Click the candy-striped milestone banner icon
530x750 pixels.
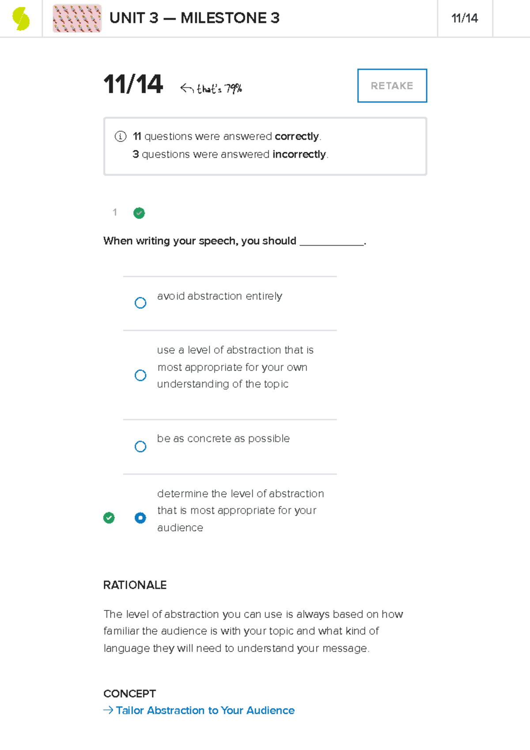coord(77,19)
